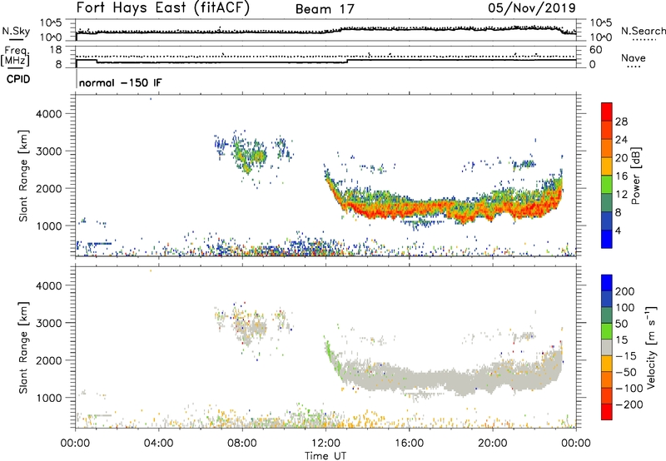This screenshot has height=461, width=666.
Task: Click the title 'Fort Hays East (fitACF)'
Action: (162, 7)
